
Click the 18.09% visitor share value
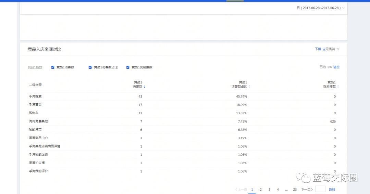pos(242,105)
